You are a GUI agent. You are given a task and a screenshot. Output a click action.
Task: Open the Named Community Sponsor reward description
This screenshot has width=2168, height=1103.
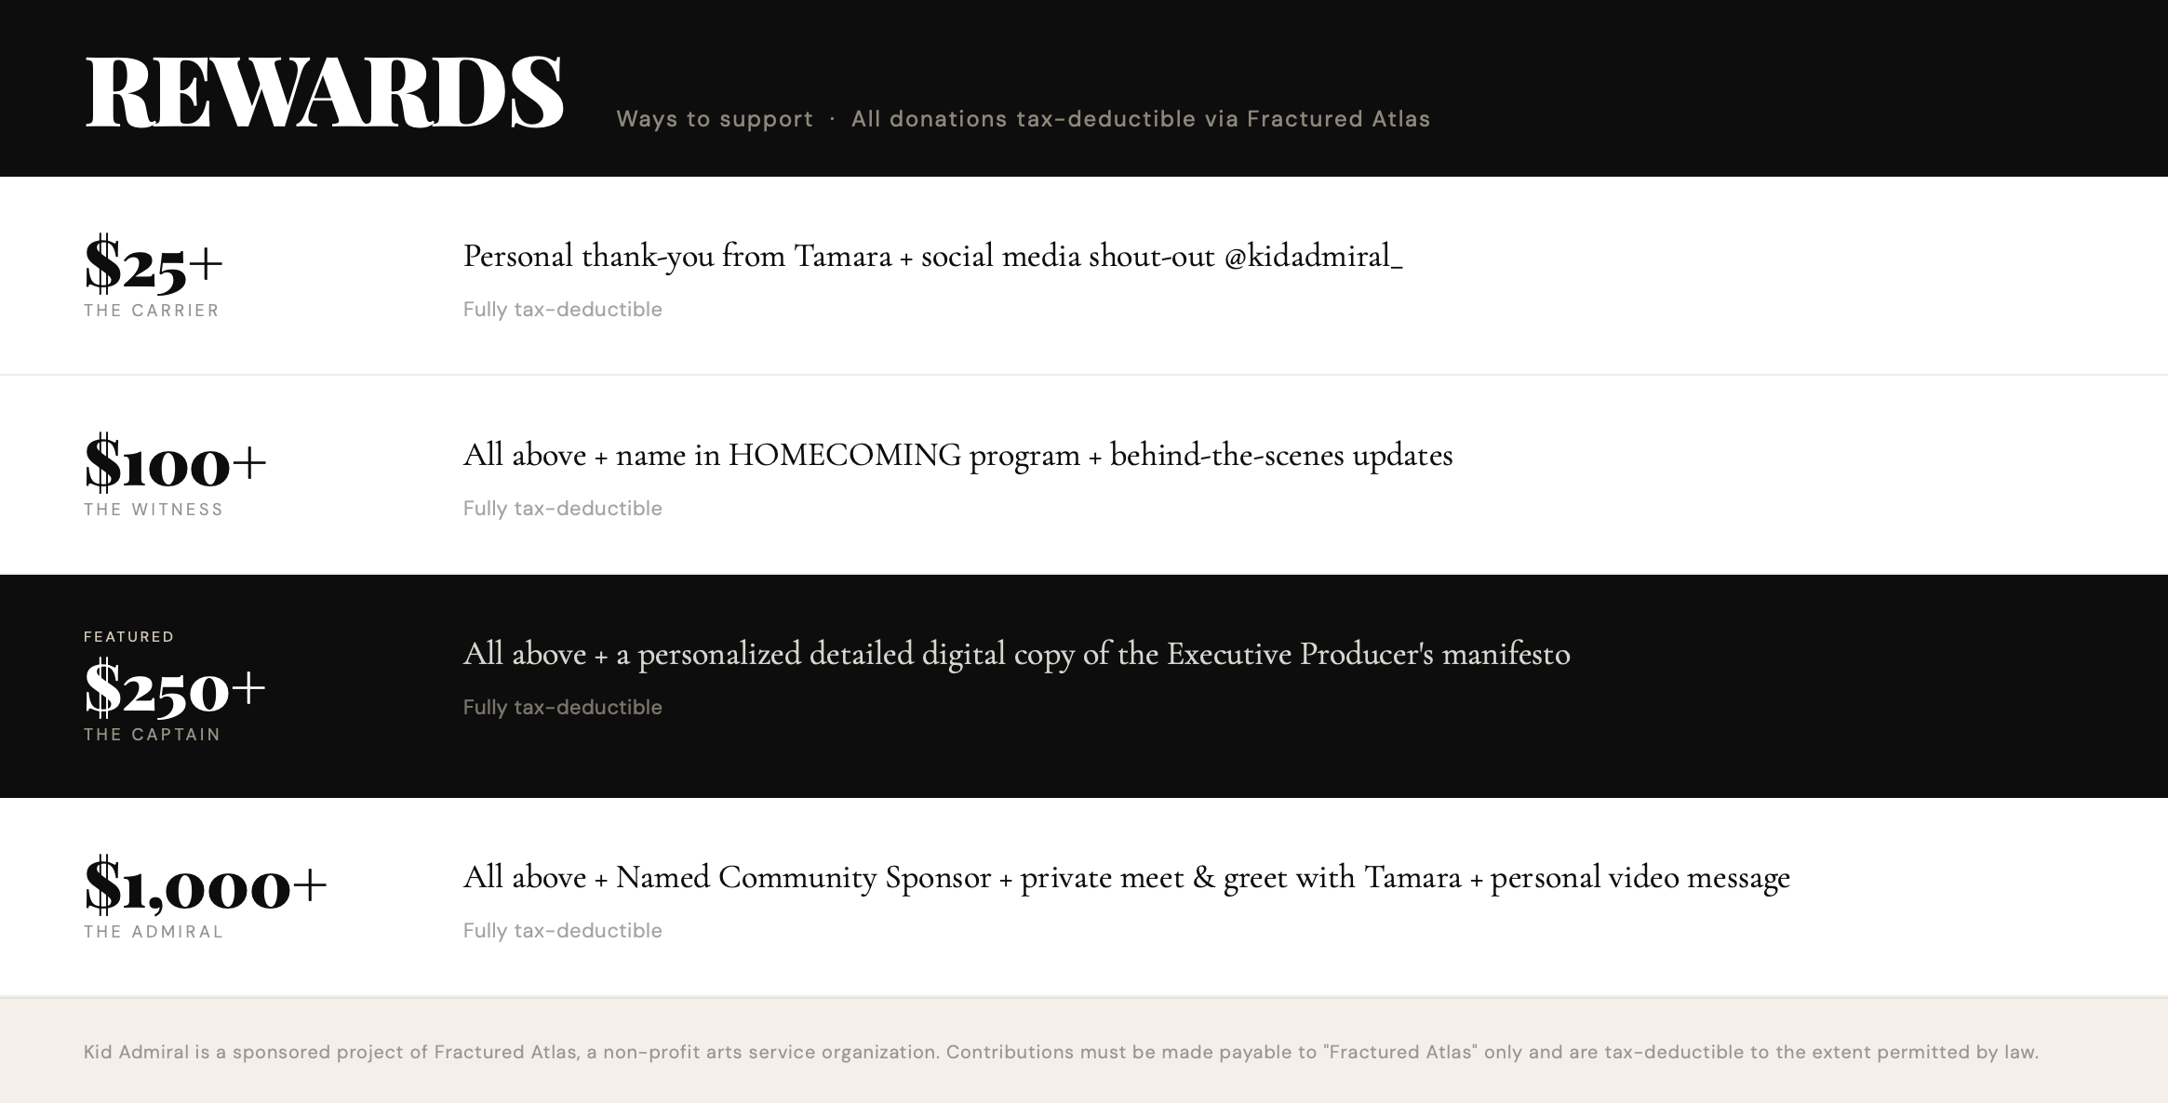click(1126, 877)
